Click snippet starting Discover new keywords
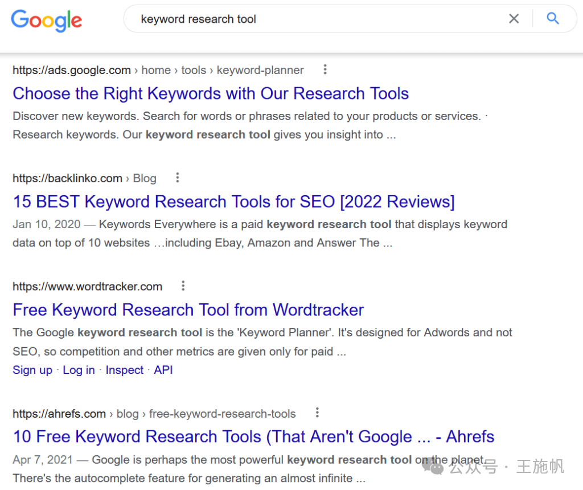The image size is (583, 490). click(x=251, y=125)
